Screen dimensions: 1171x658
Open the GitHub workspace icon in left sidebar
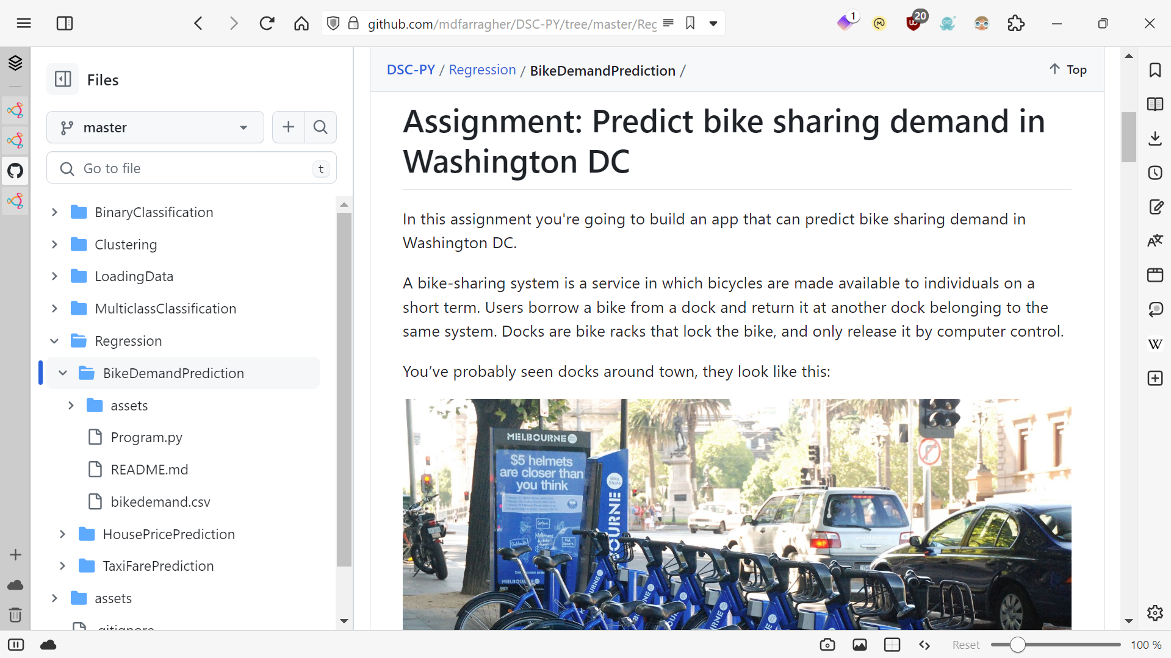click(x=15, y=171)
